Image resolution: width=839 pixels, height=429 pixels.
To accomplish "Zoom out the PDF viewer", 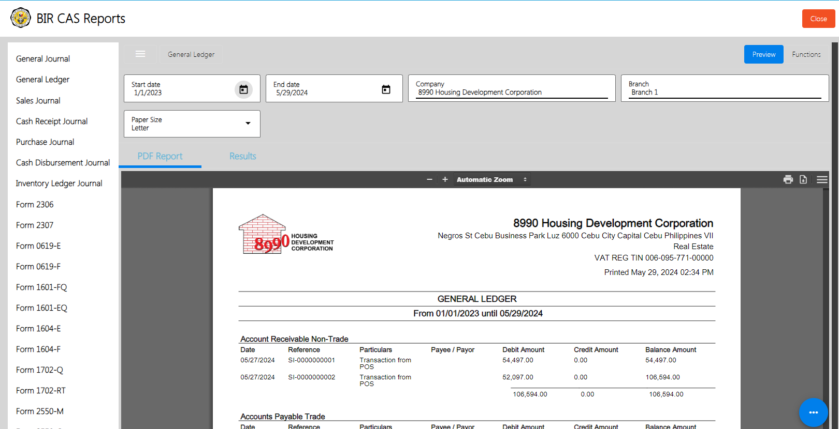I will tap(429, 179).
